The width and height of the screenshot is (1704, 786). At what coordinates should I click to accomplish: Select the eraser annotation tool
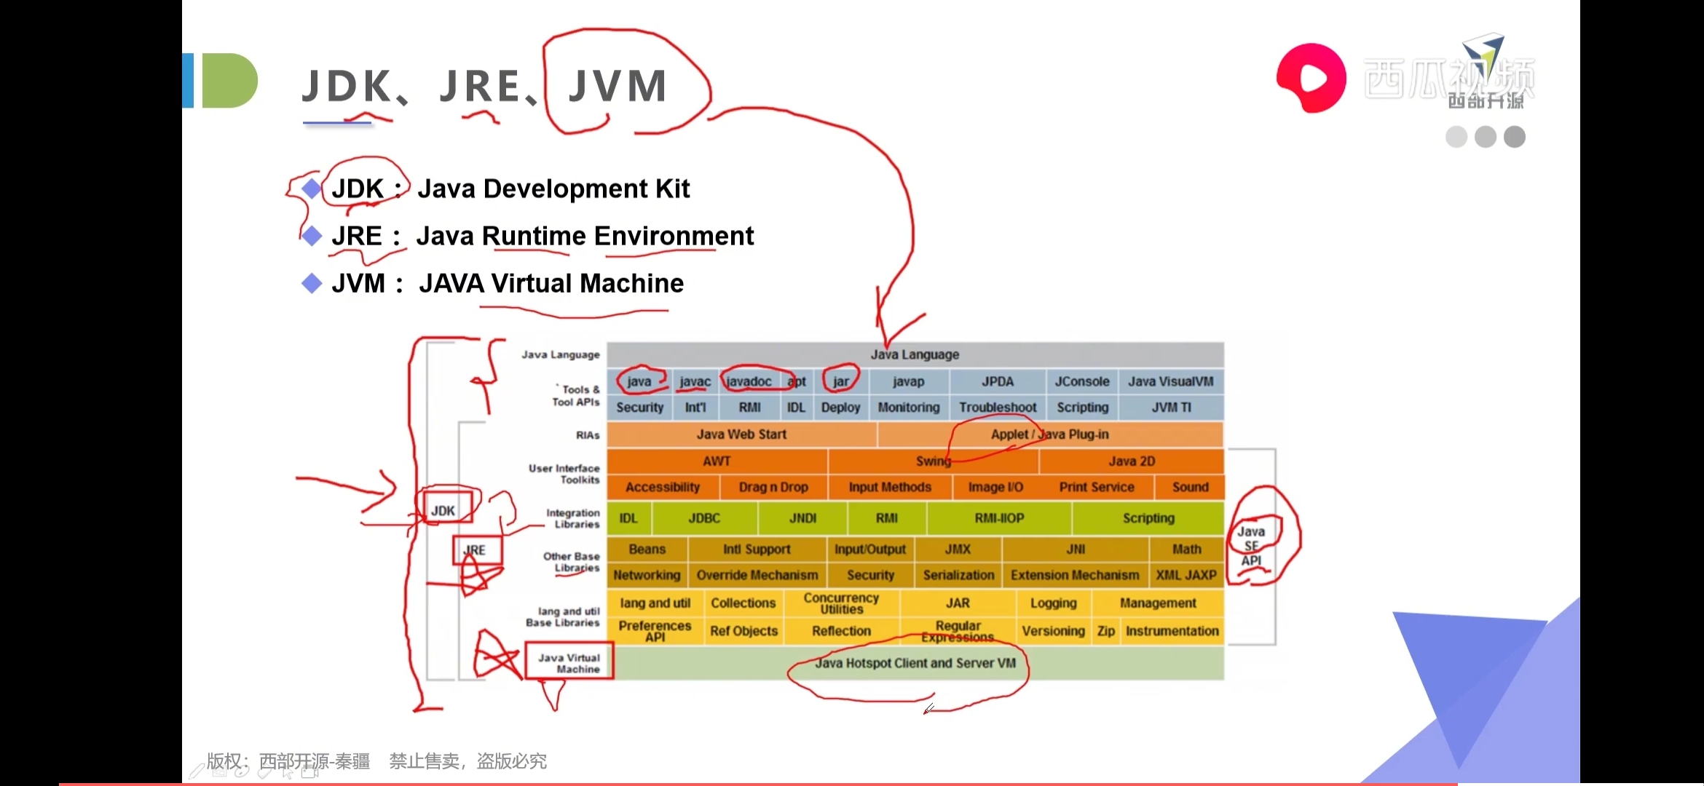tap(264, 773)
